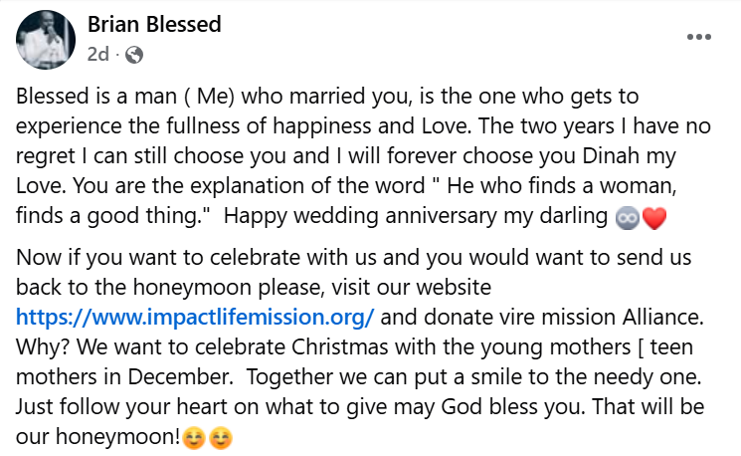Open Brian Blessed's profile picture
This screenshot has width=741, height=456.
coord(46,40)
